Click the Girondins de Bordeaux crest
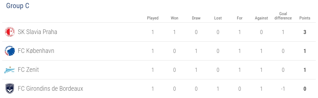This screenshot has height=98, width=318. tap(10, 89)
